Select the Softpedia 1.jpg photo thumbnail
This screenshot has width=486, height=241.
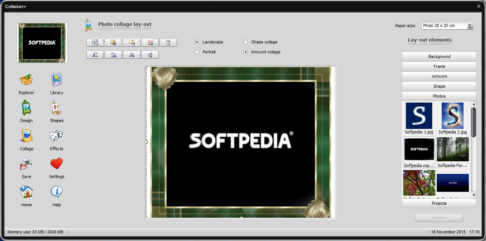(x=419, y=116)
